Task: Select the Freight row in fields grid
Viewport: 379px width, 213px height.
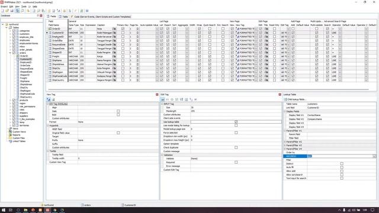Action: click(x=56, y=57)
